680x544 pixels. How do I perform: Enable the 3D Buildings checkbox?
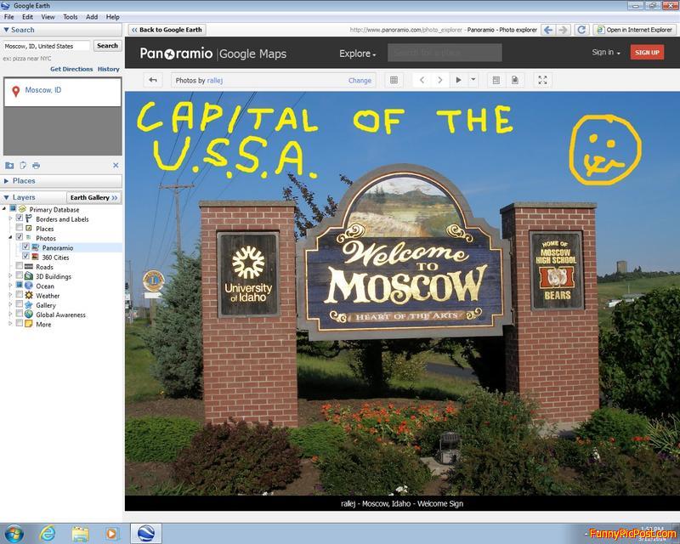click(x=19, y=275)
